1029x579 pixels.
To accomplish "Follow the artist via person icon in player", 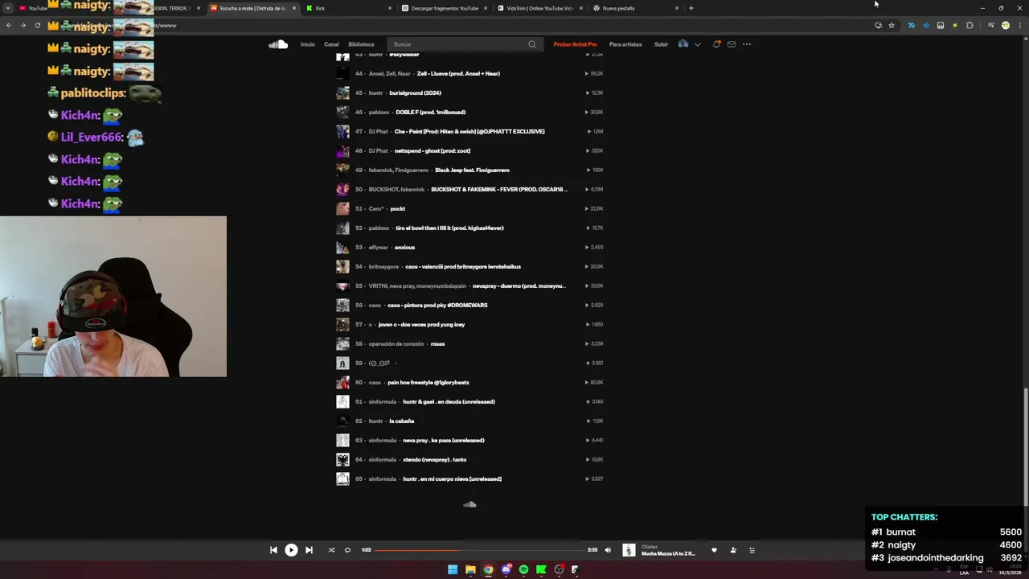I will [x=733, y=550].
